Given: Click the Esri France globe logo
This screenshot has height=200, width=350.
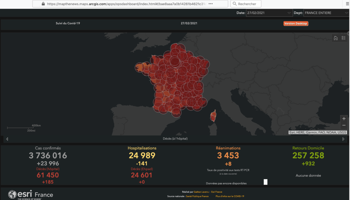Looking at the screenshot, I should [x=12, y=194].
